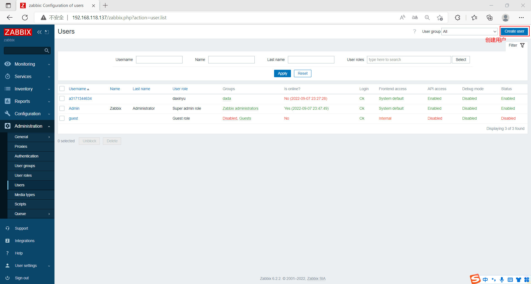Screen dimensions: 531x284
Task: Collapse sidebar with double-chevron icon
Action: (39, 32)
